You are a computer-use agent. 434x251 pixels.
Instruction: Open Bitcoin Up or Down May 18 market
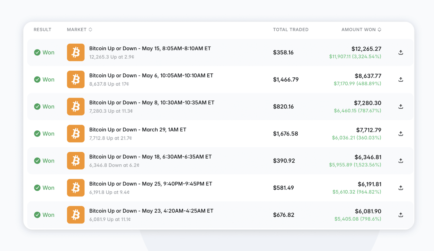150,157
